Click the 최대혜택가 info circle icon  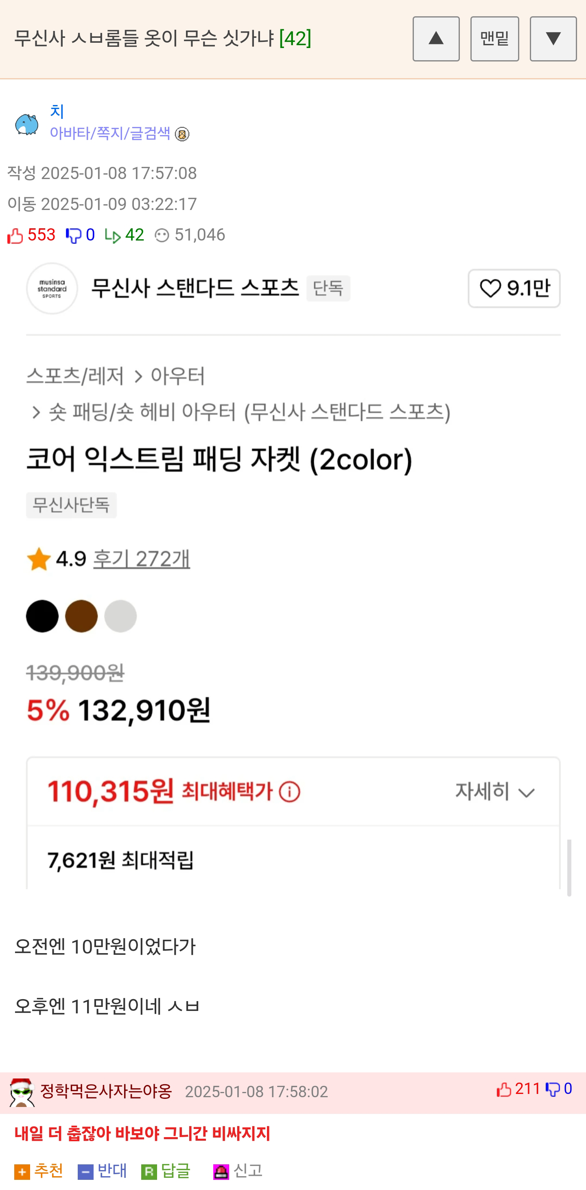[x=289, y=792]
